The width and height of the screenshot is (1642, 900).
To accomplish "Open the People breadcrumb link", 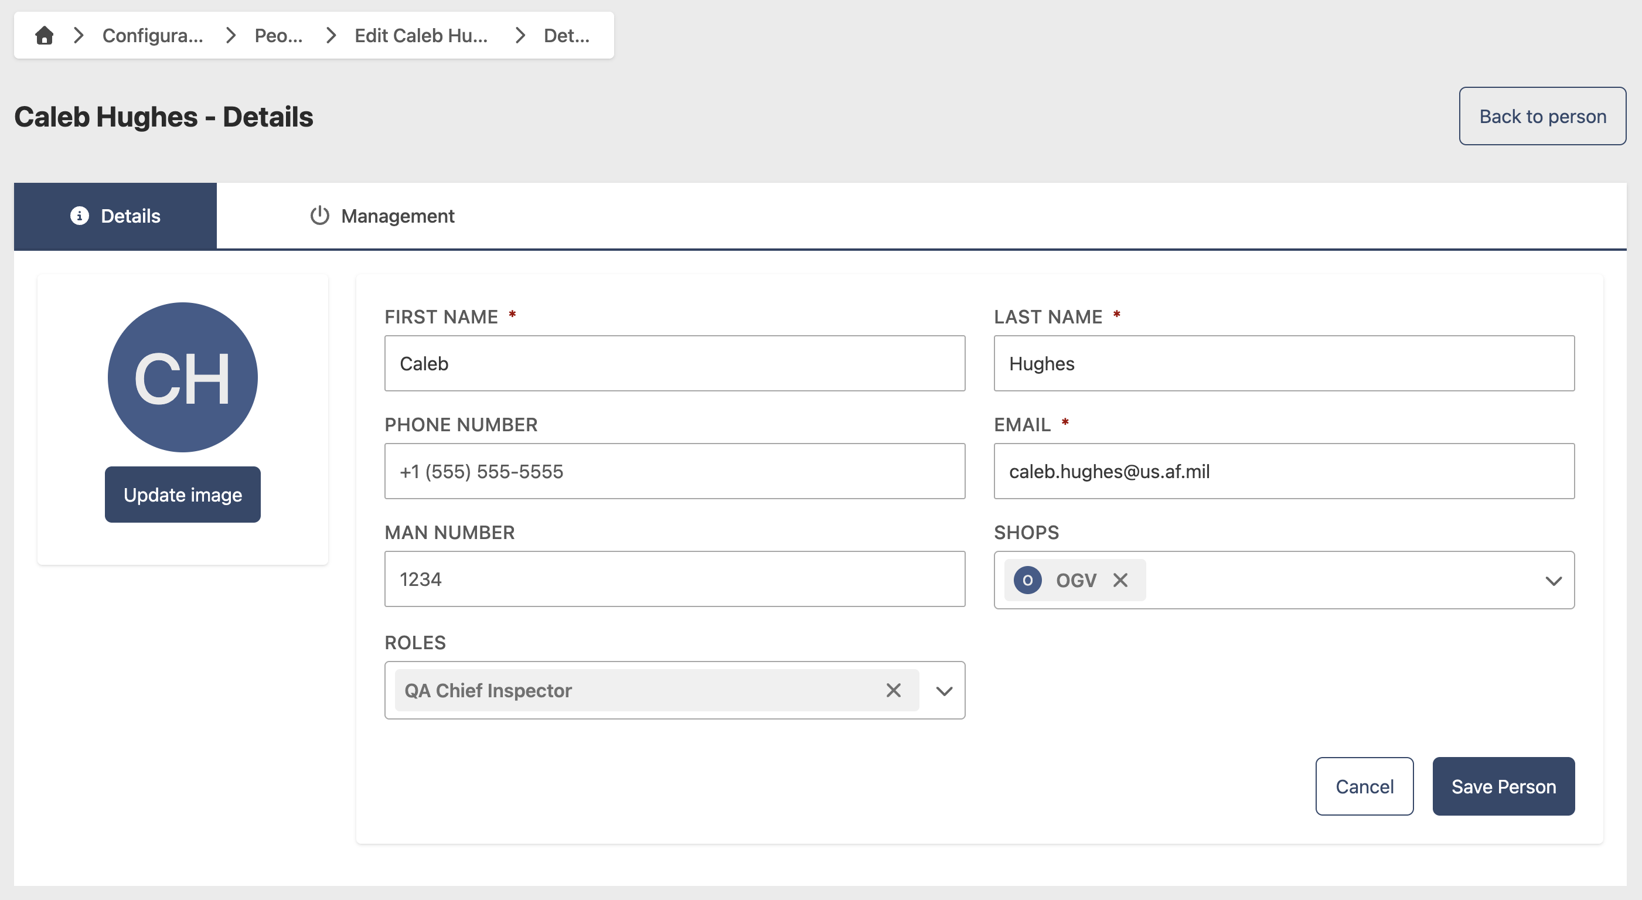I will [278, 35].
